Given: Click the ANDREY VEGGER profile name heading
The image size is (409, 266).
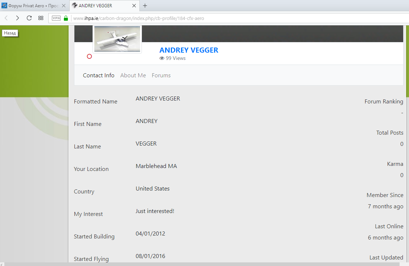Looking at the screenshot, I should pos(189,50).
